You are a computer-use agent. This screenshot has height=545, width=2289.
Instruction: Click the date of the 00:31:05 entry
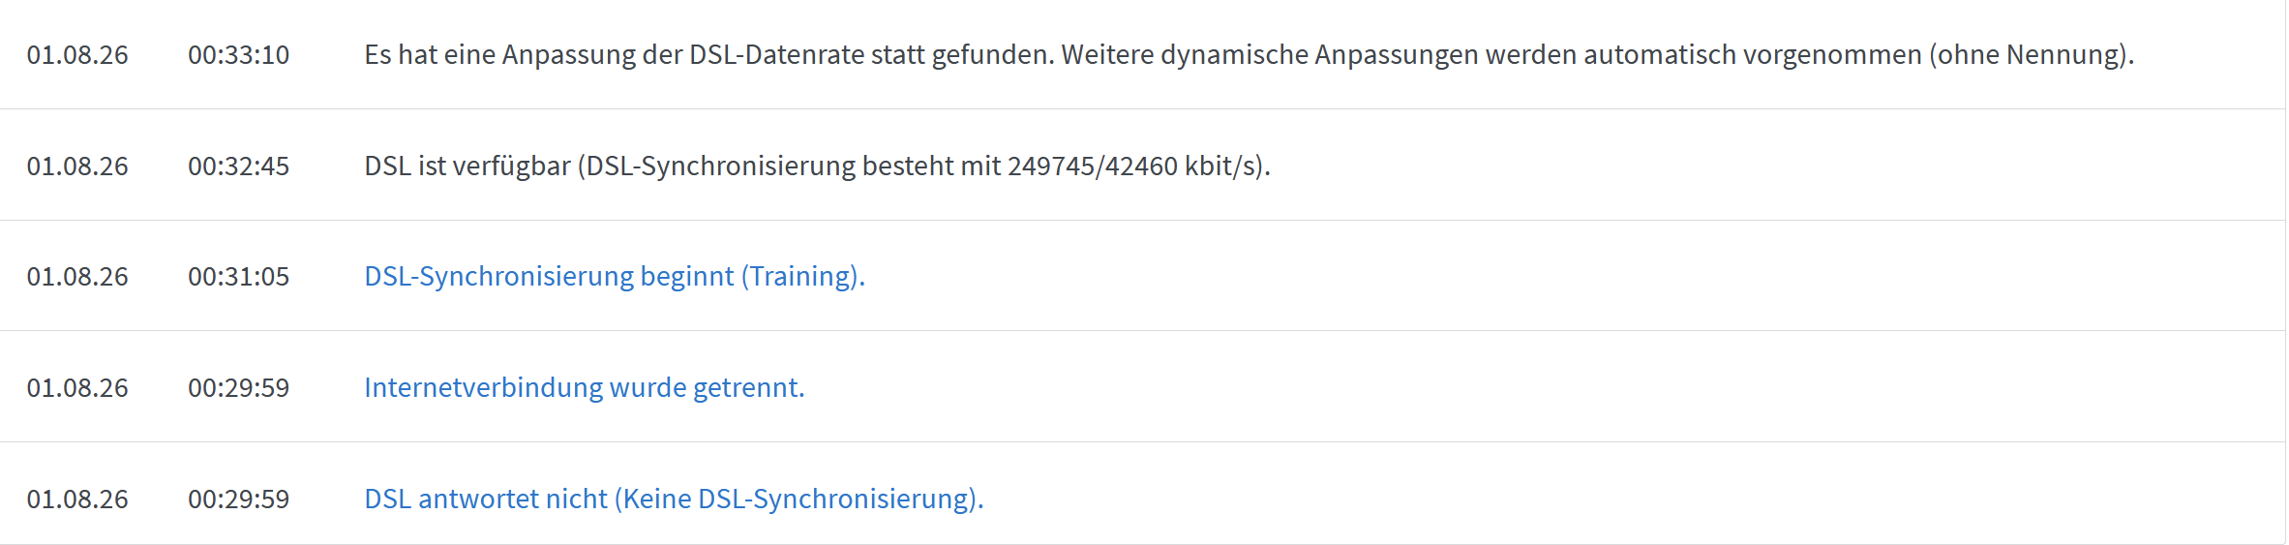(77, 277)
